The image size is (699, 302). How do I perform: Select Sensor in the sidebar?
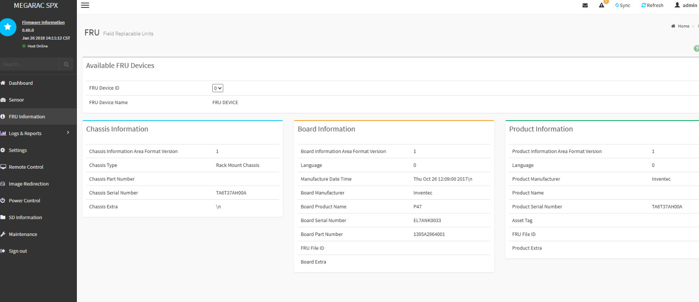16,100
